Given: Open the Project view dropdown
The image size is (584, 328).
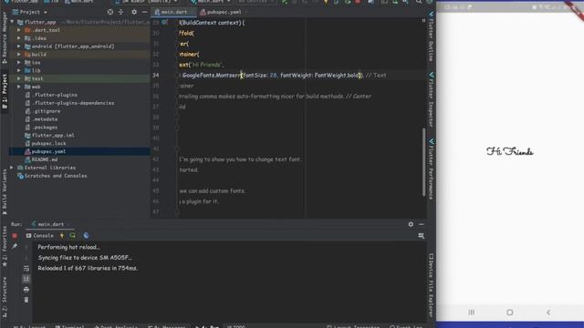Looking at the screenshot, I should click(x=30, y=12).
